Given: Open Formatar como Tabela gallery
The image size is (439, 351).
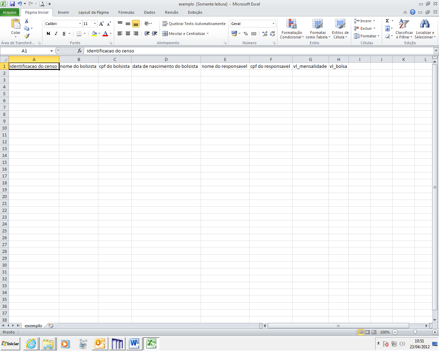Looking at the screenshot, I should coord(318,29).
